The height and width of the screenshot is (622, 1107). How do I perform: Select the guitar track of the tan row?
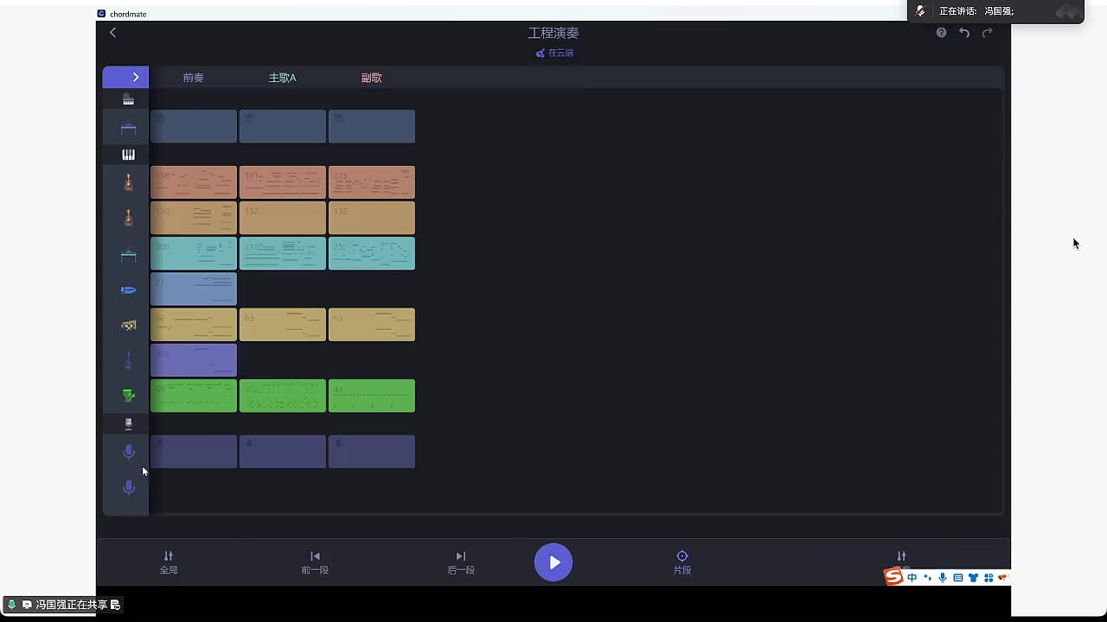pyautogui.click(x=128, y=219)
